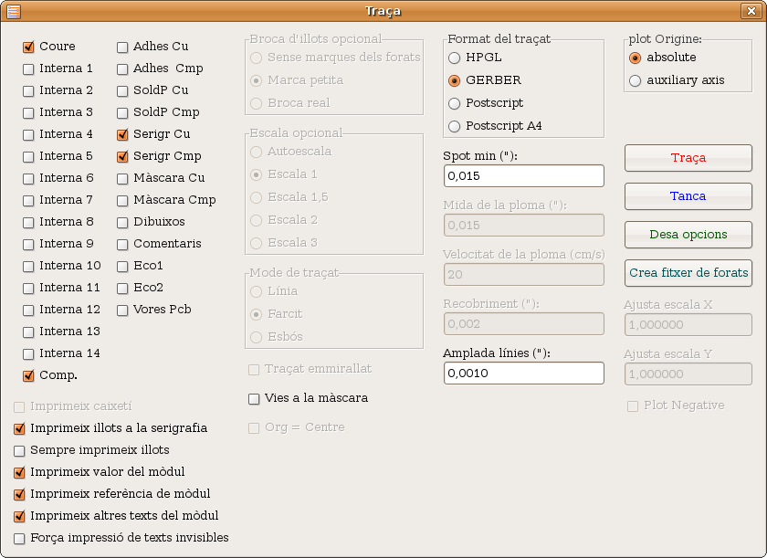This screenshot has width=767, height=558.
Task: Select auxiliary axis plot origin
Action: click(x=635, y=80)
